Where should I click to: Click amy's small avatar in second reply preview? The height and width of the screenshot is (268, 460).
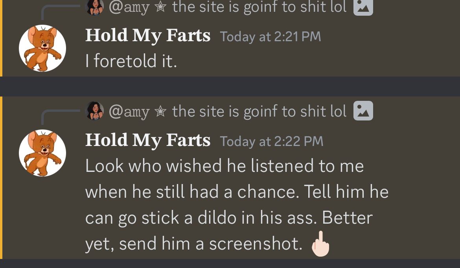pos(94,111)
